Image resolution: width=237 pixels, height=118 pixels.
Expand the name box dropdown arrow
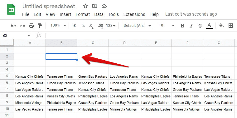click(x=29, y=36)
